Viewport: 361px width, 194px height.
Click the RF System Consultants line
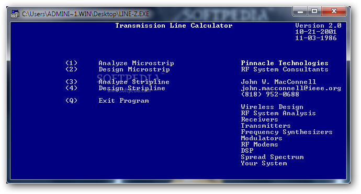point(285,69)
